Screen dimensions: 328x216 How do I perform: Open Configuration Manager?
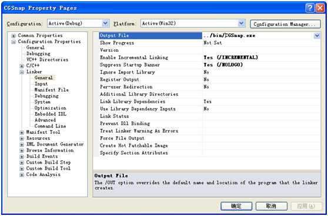[285, 24]
